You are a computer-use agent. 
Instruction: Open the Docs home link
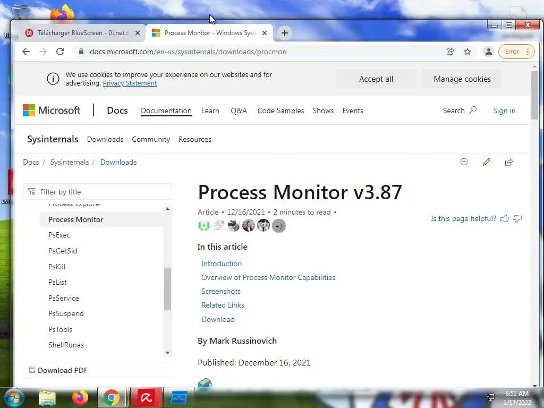coord(117,110)
